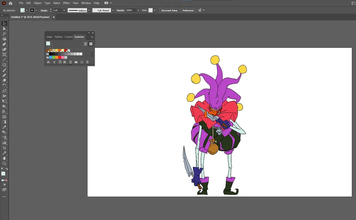Open Swatch Libraries menu icon
Image resolution: width=356 pixels, height=220 pixels.
click(x=48, y=62)
